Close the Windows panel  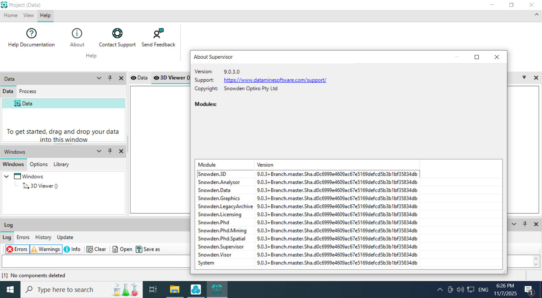[x=121, y=151]
